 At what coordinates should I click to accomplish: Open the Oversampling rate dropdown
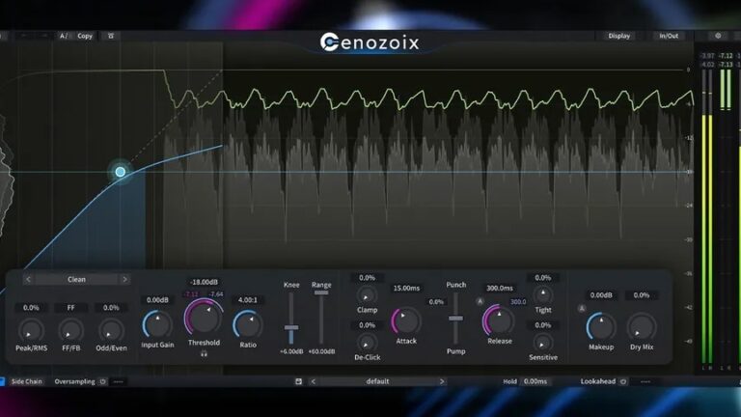[x=118, y=381]
